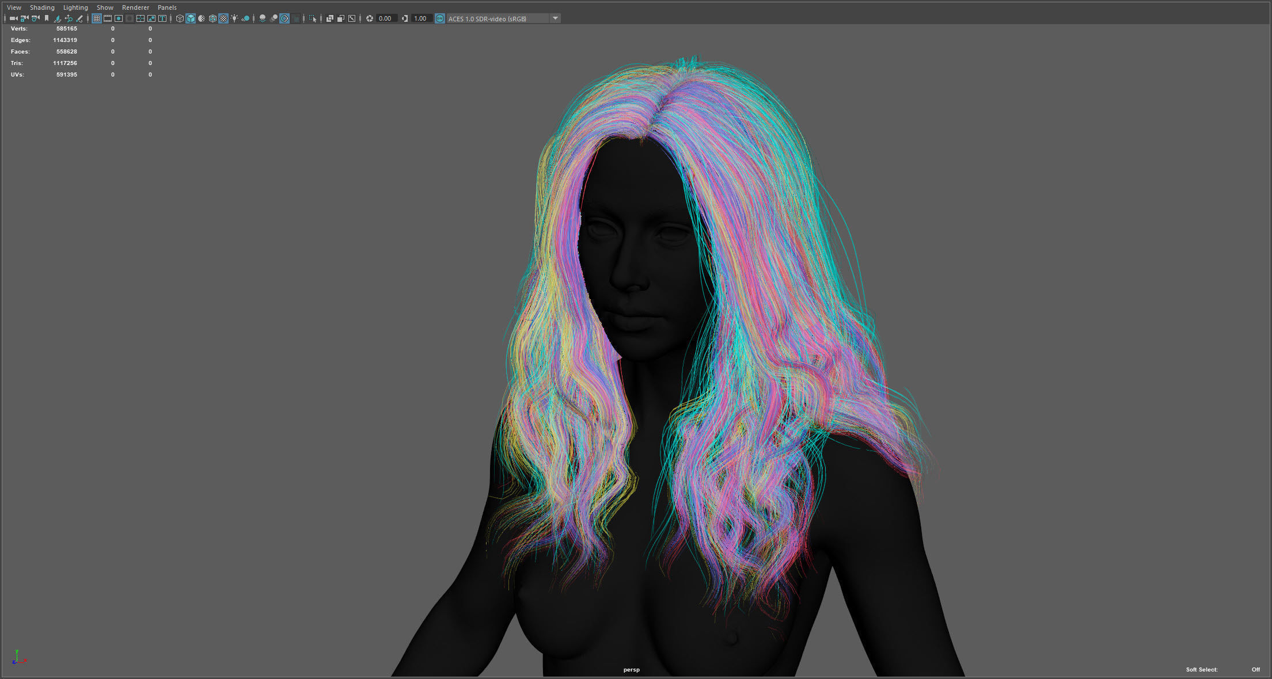
Task: Open ACES 1.0 SDR-video view transform dropdown
Action: click(x=504, y=18)
